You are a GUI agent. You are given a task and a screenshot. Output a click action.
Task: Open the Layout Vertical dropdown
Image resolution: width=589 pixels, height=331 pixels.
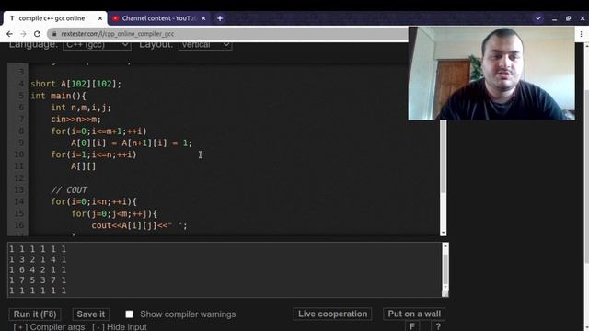click(205, 45)
